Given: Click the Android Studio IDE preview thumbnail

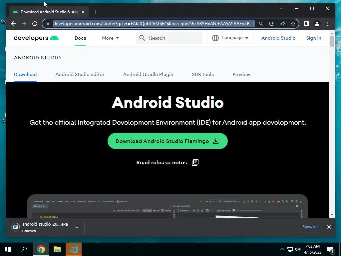Looking at the screenshot, I should 168,206.
